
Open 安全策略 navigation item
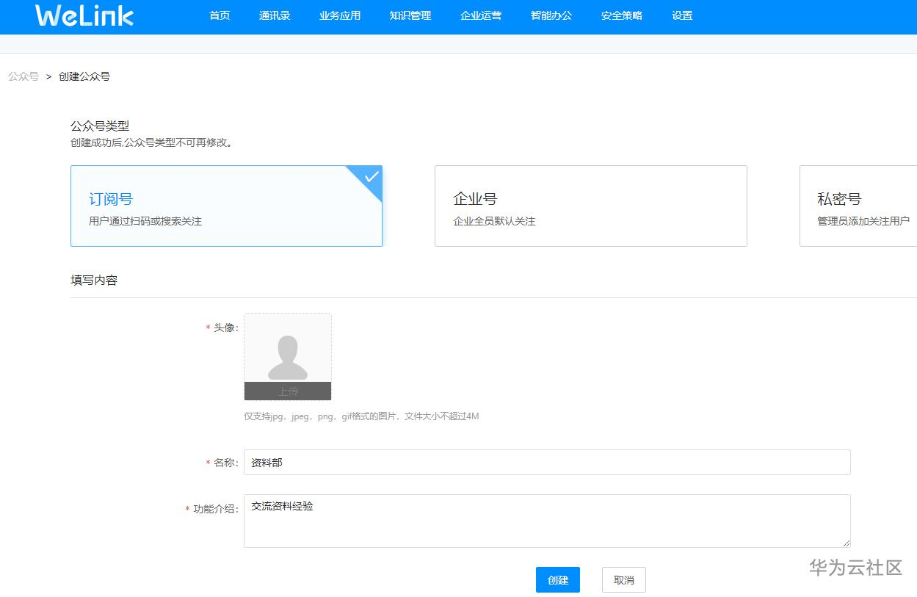click(x=622, y=15)
